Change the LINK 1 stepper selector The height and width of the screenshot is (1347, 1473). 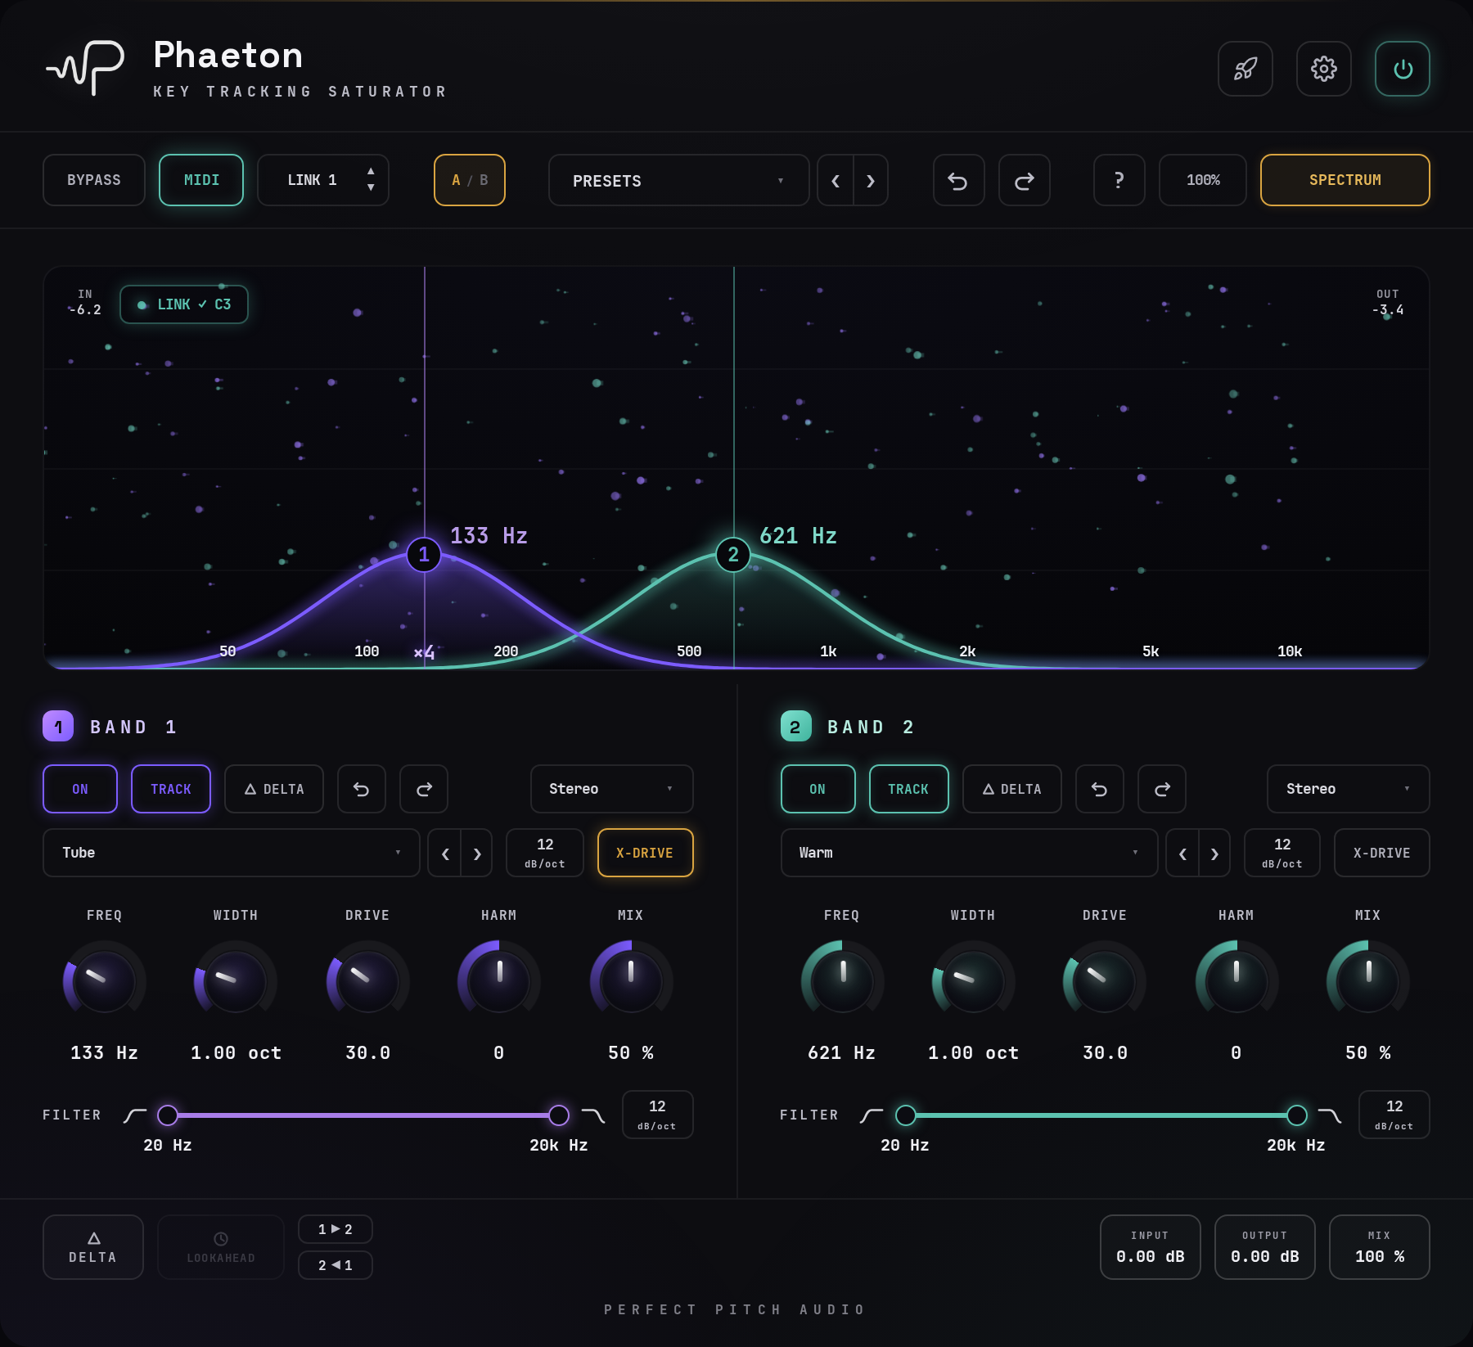pos(323,180)
